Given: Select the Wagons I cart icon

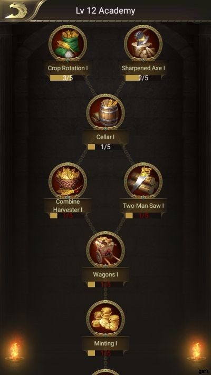Looking at the screenshot, I should (105, 250).
